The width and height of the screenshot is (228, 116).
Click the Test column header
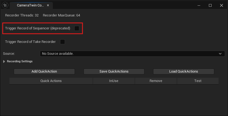click(198, 81)
